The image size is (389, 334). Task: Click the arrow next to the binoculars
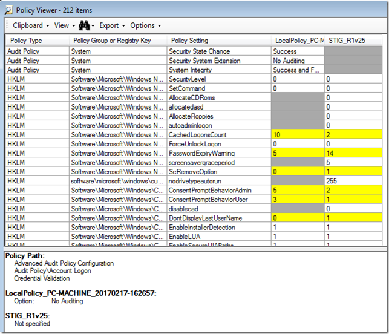93,25
